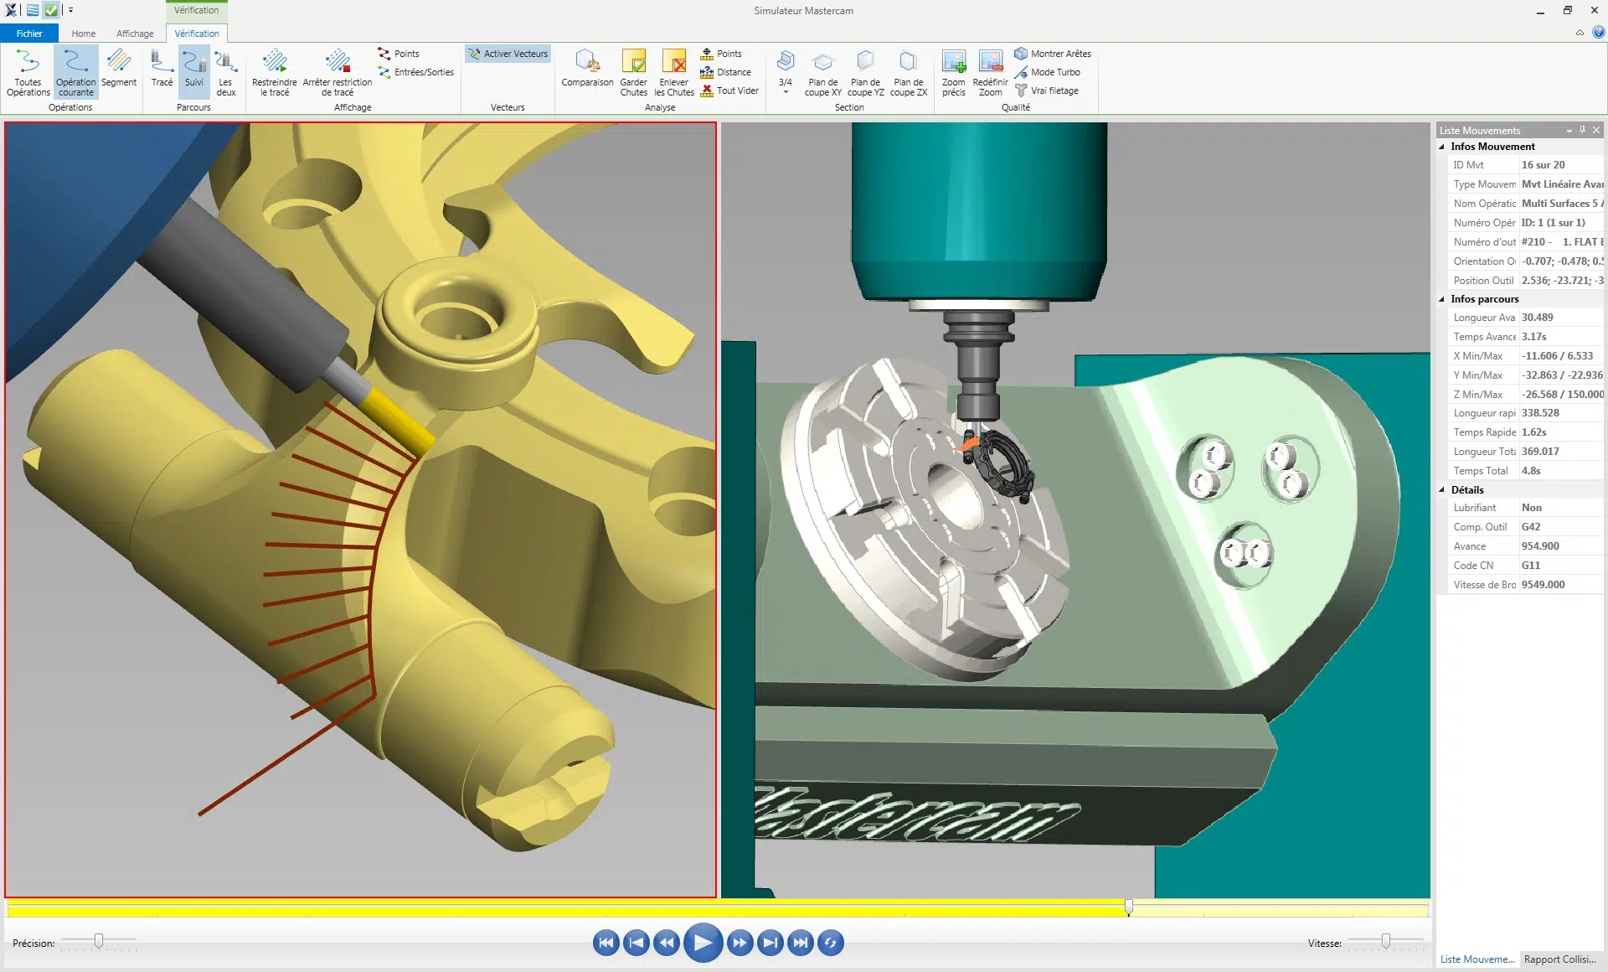Image resolution: width=1608 pixels, height=972 pixels.
Task: Open the help icon
Action: pyautogui.click(x=1598, y=32)
